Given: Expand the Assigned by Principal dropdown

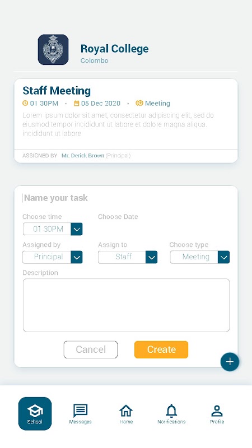Looking at the screenshot, I should click(x=77, y=257).
